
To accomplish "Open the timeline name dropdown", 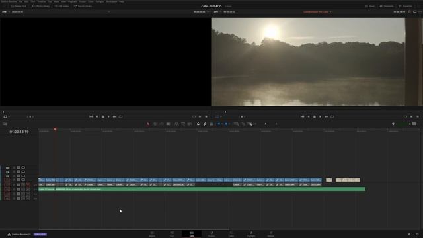I will pyautogui.click(x=317, y=12).
